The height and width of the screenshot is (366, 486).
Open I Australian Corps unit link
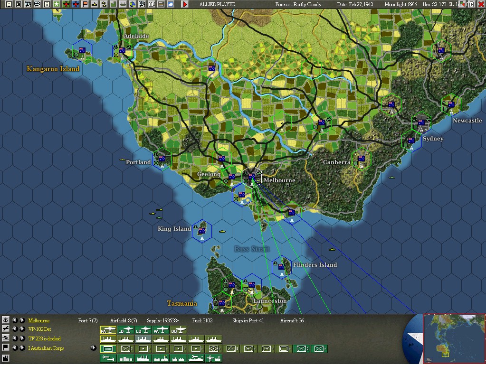click(46, 348)
